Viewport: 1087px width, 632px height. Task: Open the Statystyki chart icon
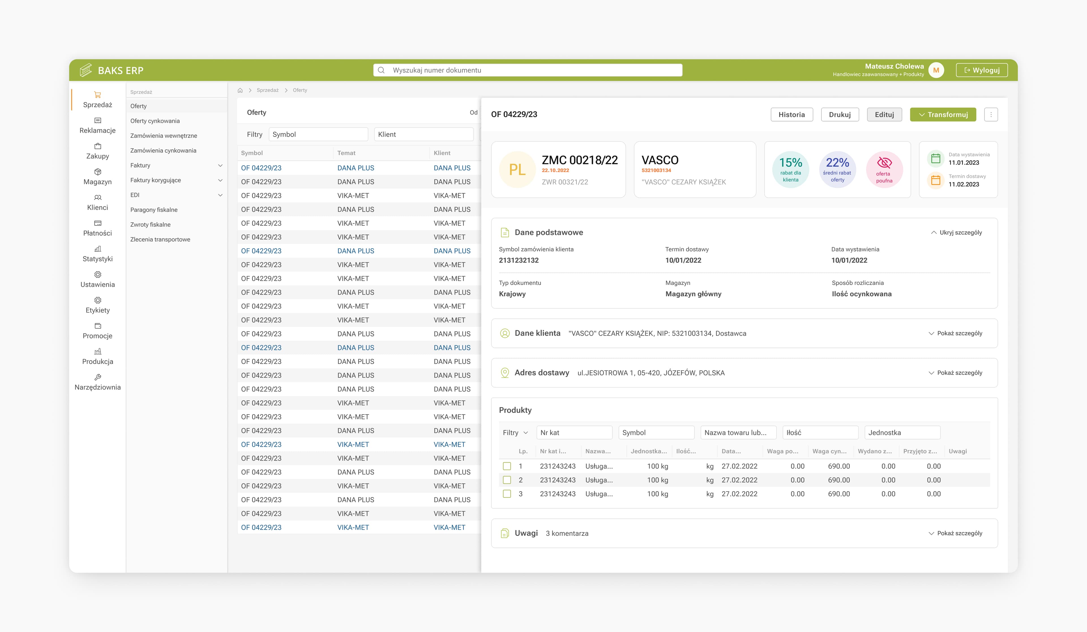pos(97,249)
